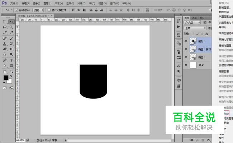Reset default foreground and background colors
The image size is (233, 143).
pyautogui.click(x=4, y=83)
